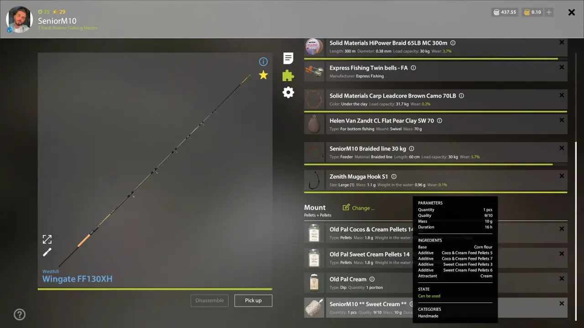Viewport: 584px width, 328px height.
Task: Remove the Old Pal Cream dip
Action: 562,279
